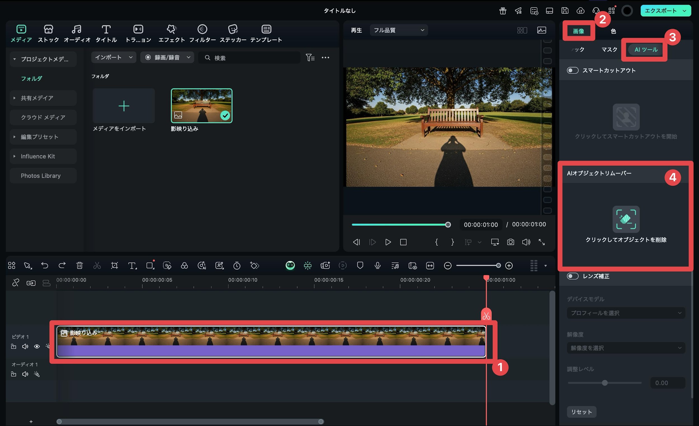
Task: Mute the Audio 1 track
Action: (x=25, y=374)
